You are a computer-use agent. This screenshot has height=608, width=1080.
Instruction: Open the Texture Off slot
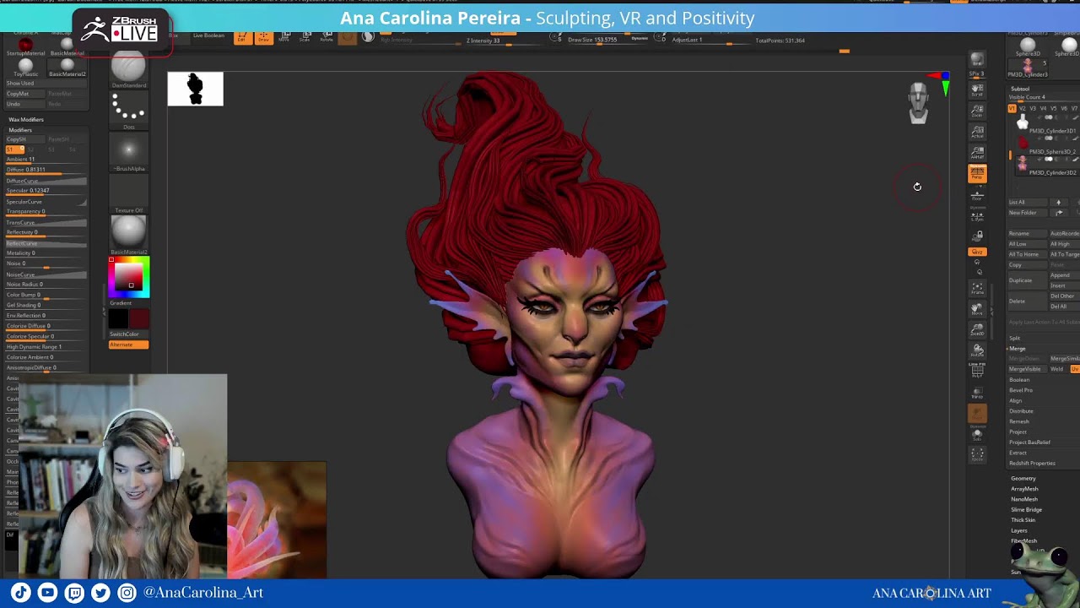coord(128,194)
